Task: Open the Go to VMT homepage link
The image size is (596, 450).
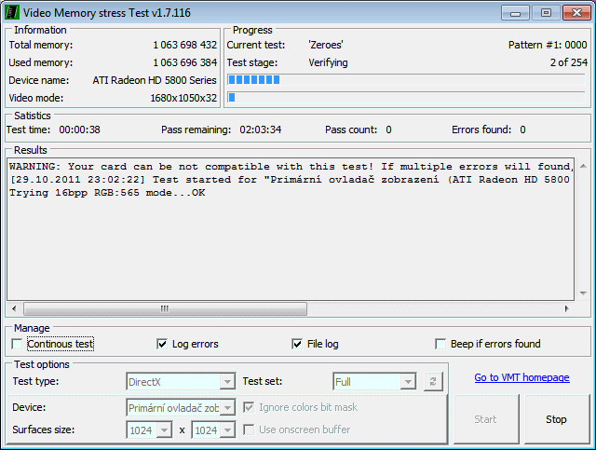Action: pyautogui.click(x=521, y=377)
